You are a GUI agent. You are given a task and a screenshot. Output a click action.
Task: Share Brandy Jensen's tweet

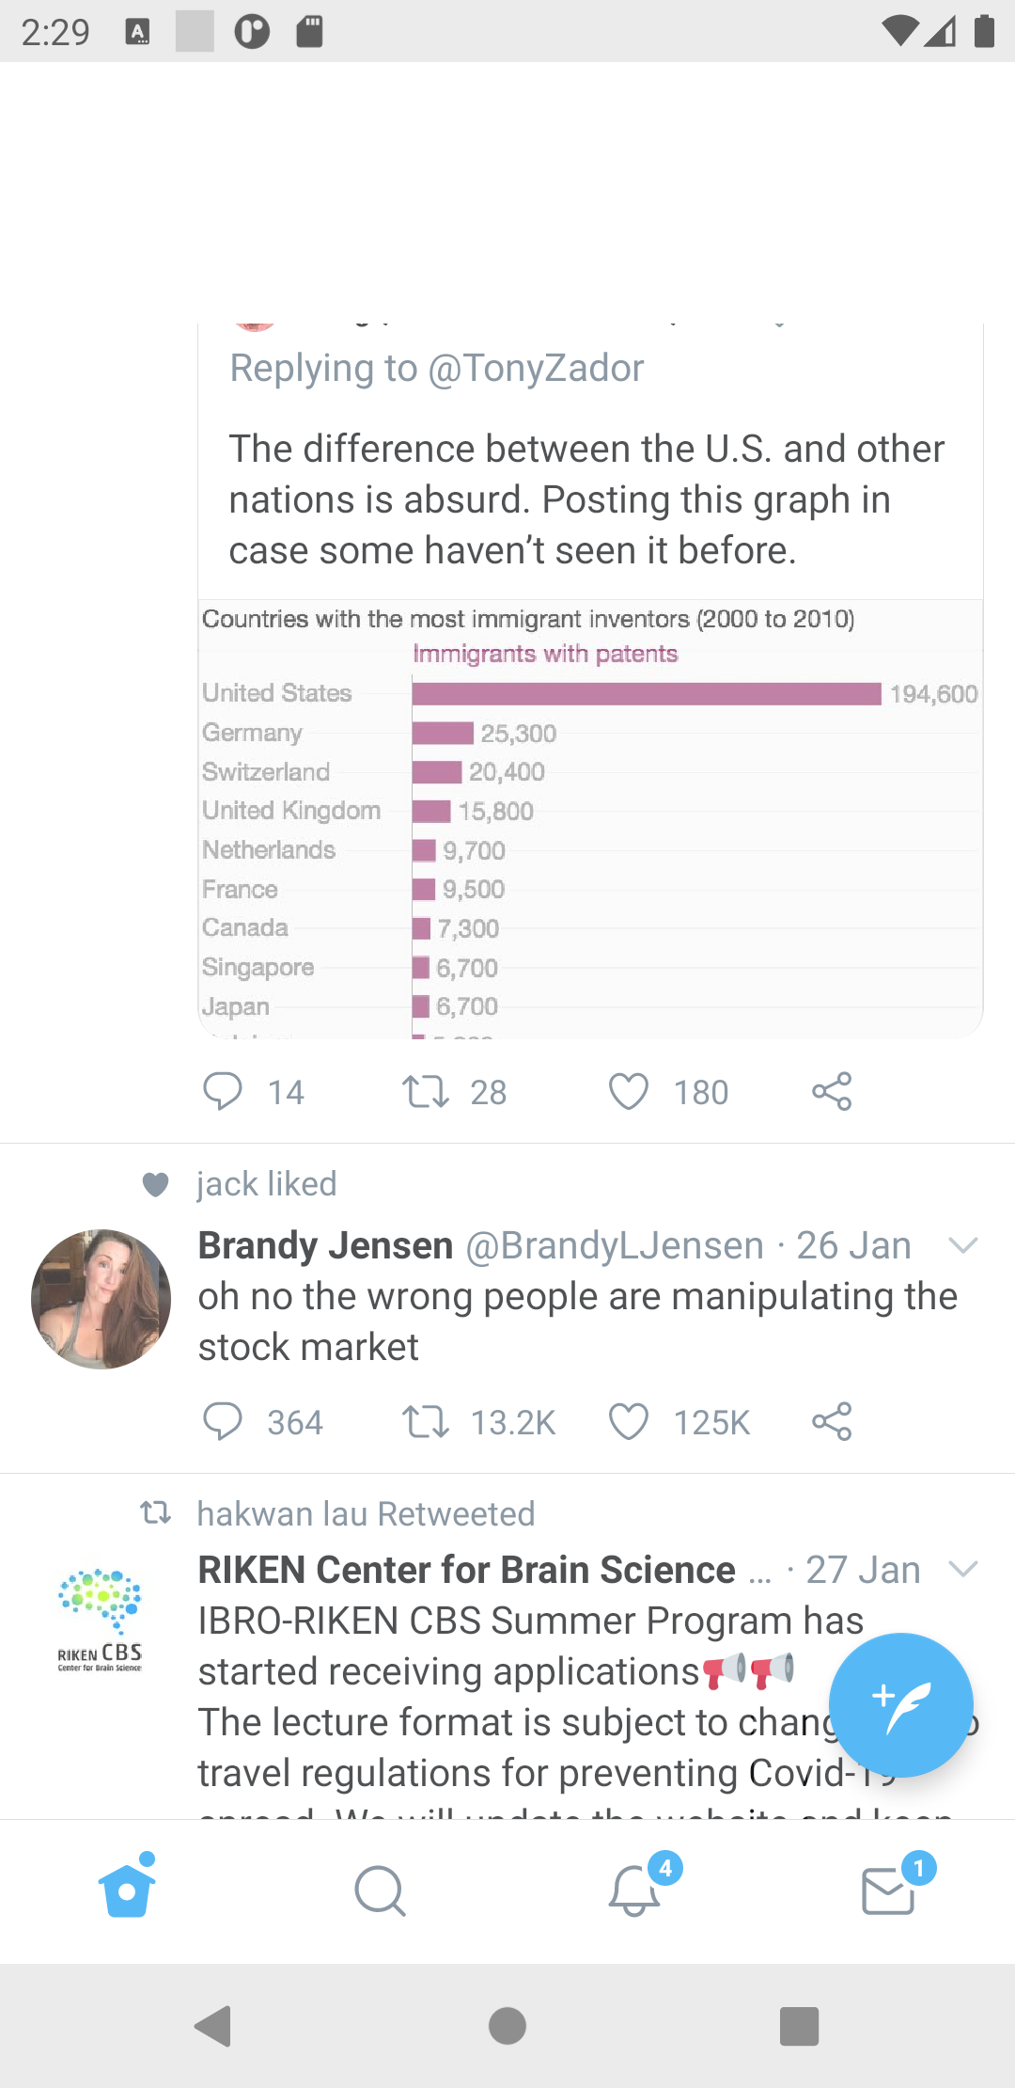[832, 1422]
